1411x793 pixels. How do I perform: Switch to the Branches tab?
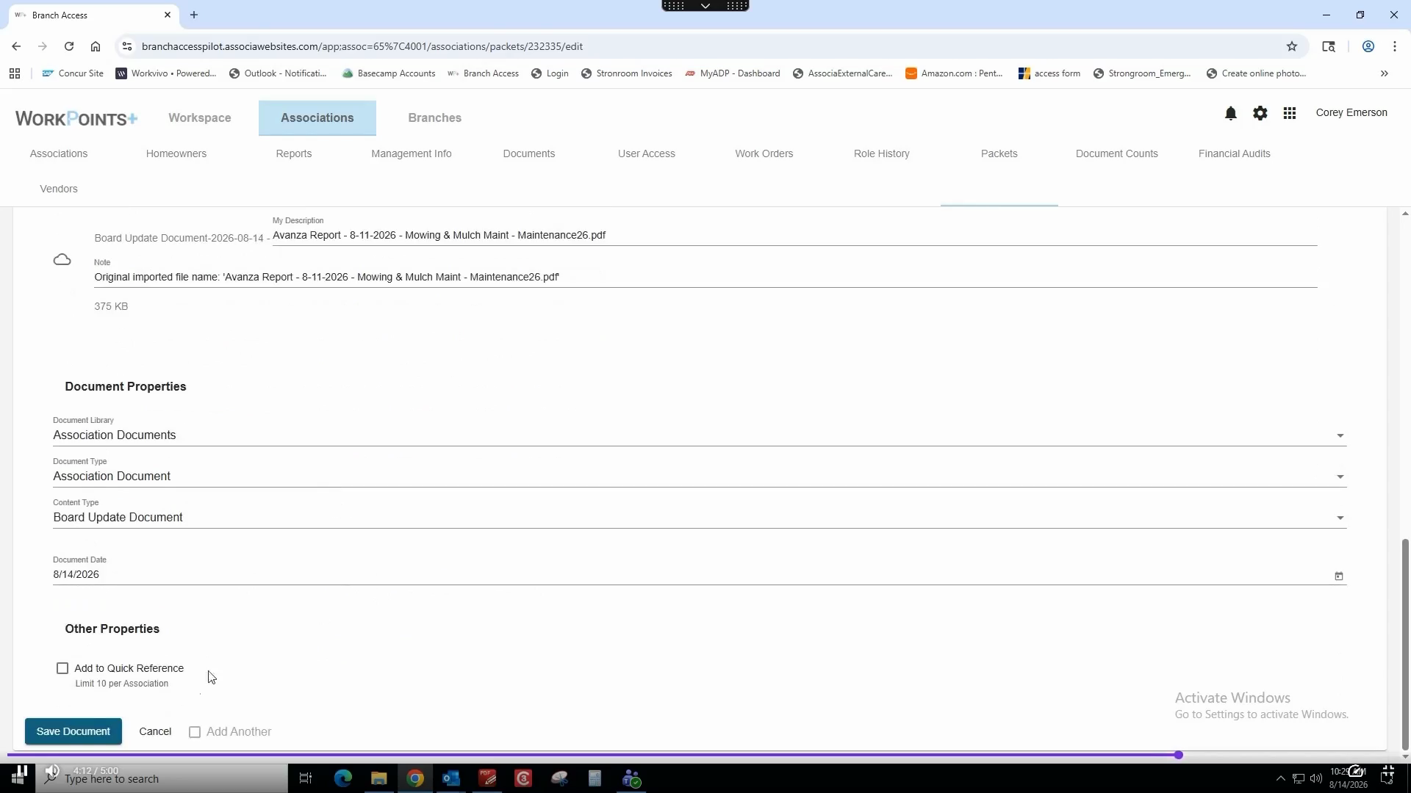coord(435,117)
